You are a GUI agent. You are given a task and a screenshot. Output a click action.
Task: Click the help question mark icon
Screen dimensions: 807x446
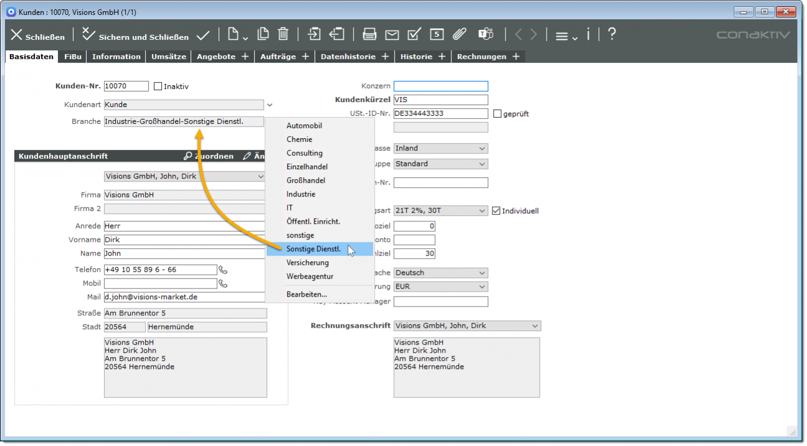(611, 34)
